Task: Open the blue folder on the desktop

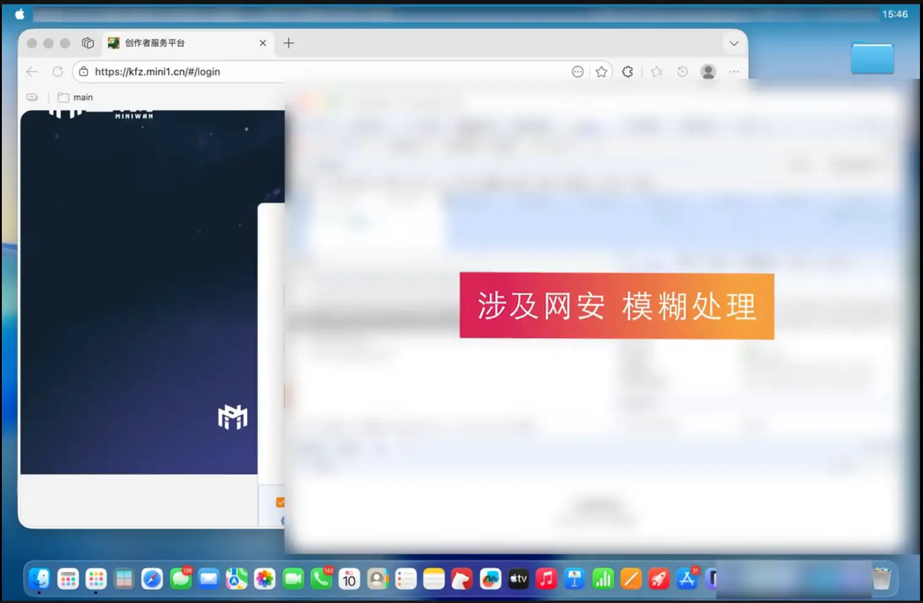Action: [x=872, y=58]
